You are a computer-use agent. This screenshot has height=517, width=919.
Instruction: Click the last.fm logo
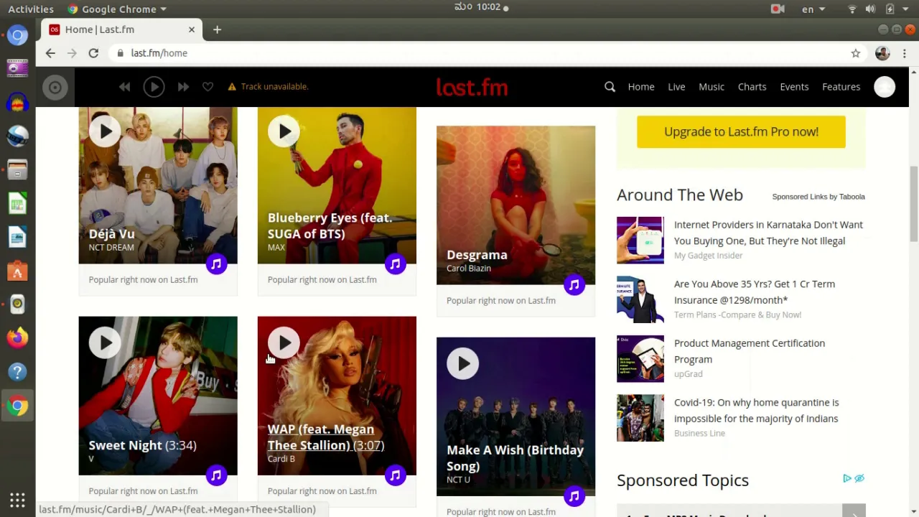point(472,88)
